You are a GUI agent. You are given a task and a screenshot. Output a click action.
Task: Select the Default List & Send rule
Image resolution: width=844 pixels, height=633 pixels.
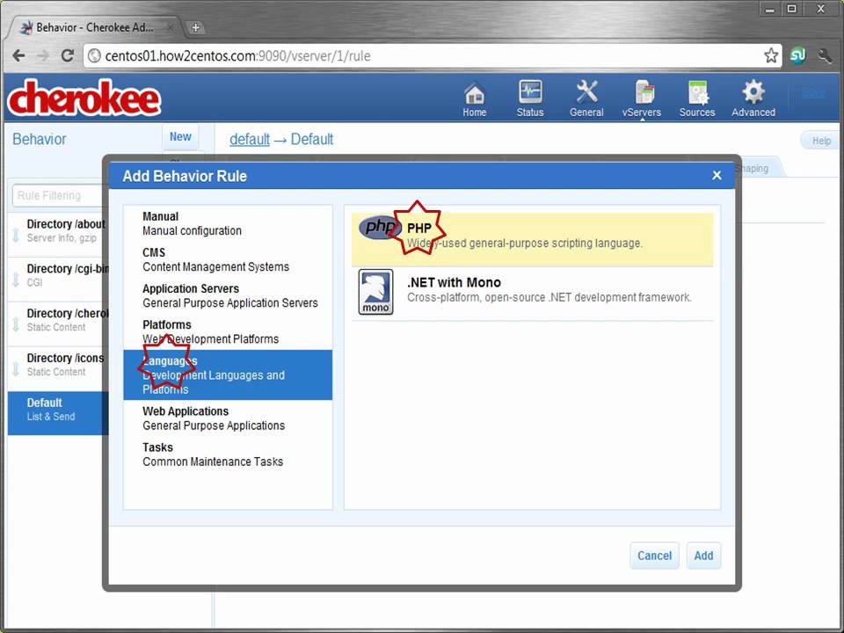coord(58,413)
